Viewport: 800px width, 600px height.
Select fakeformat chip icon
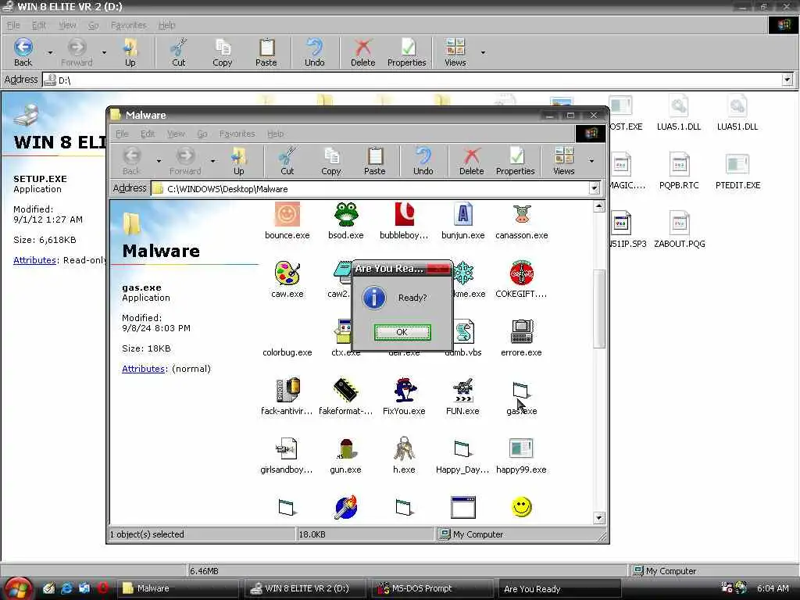[346, 391]
